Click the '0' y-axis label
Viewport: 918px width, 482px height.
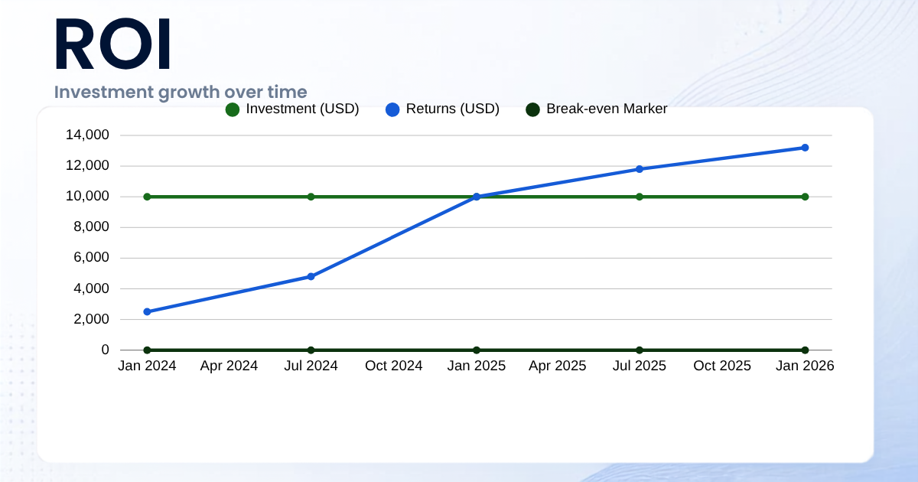[106, 350]
